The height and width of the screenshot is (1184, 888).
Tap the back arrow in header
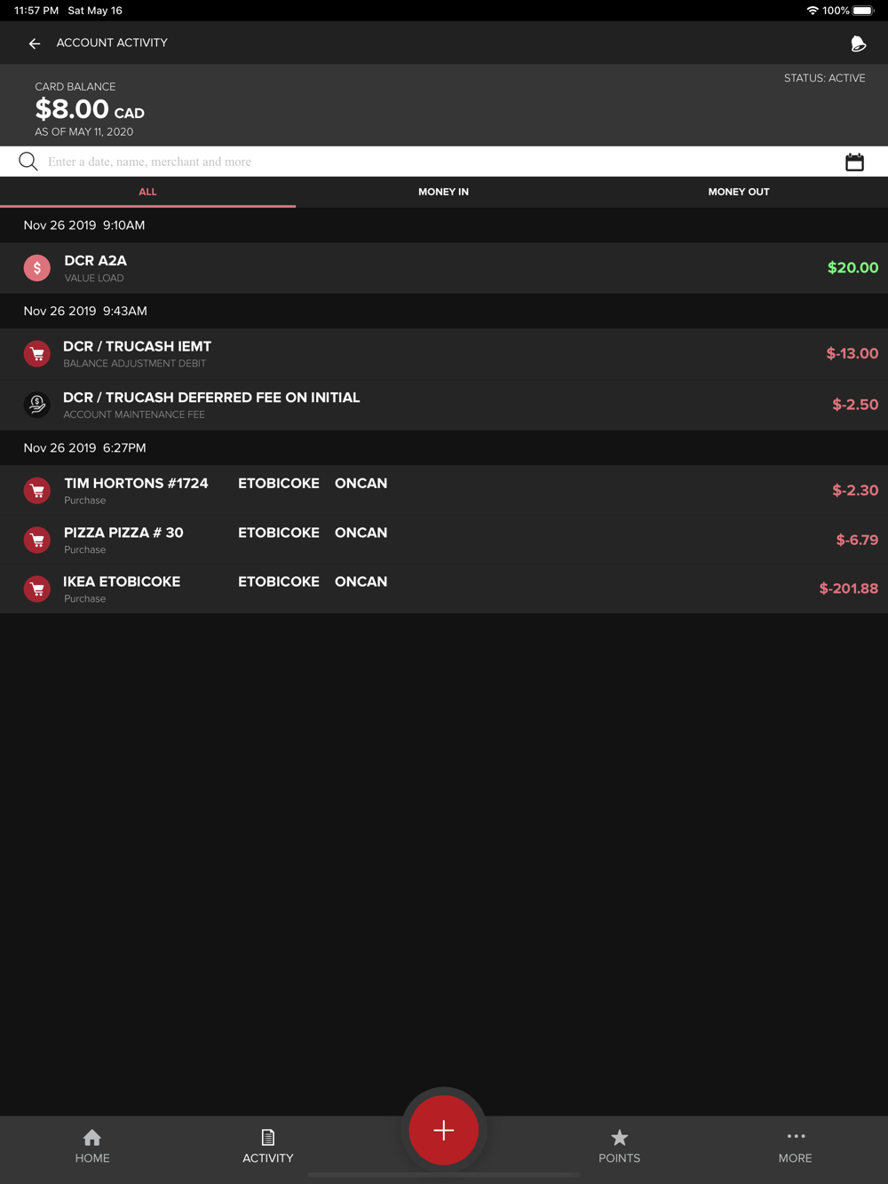(35, 43)
